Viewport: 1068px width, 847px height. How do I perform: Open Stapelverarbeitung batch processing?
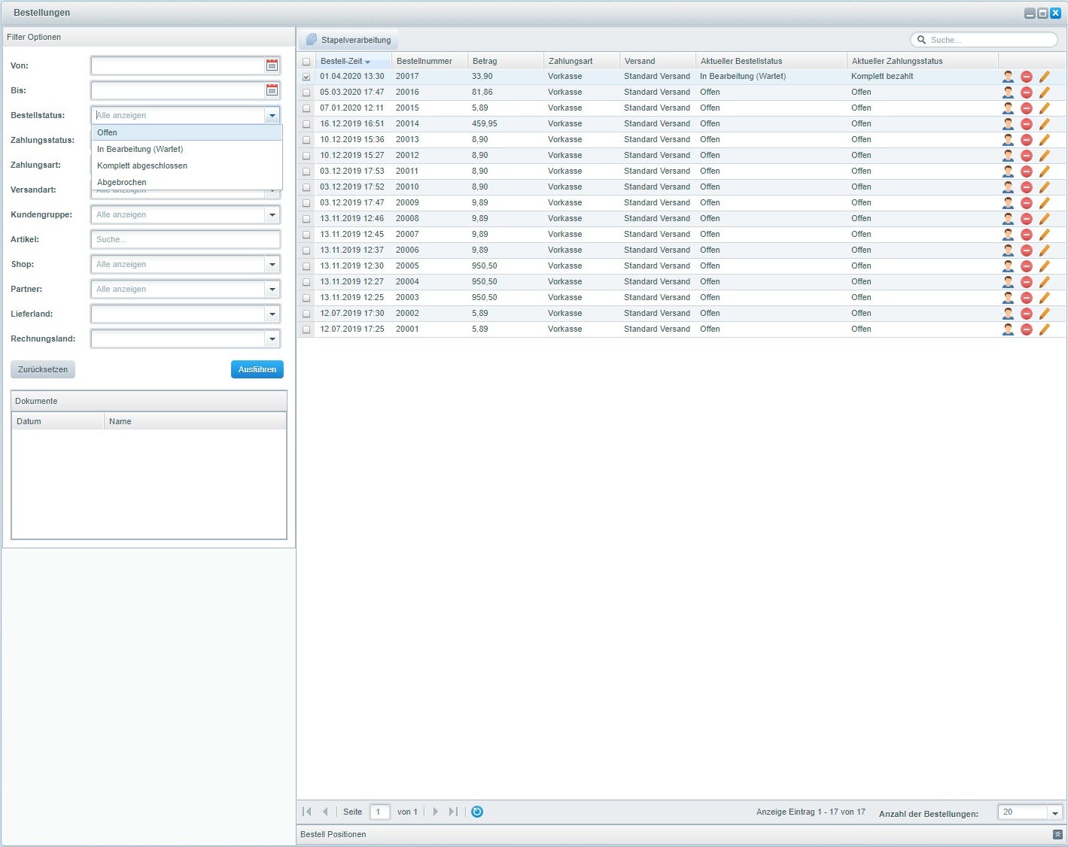[x=348, y=40]
